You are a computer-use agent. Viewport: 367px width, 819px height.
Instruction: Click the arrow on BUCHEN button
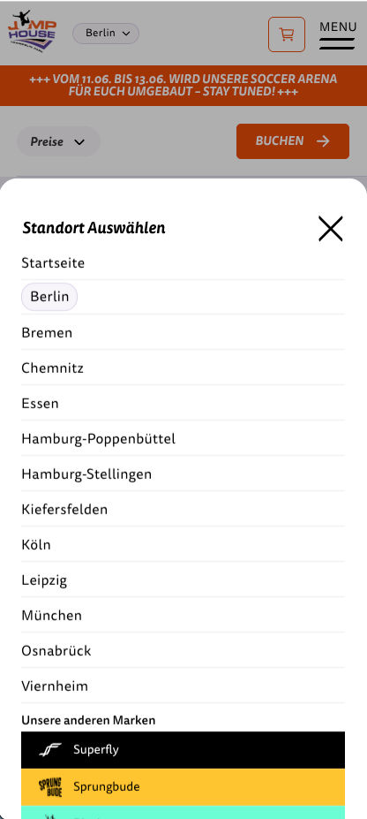(323, 141)
